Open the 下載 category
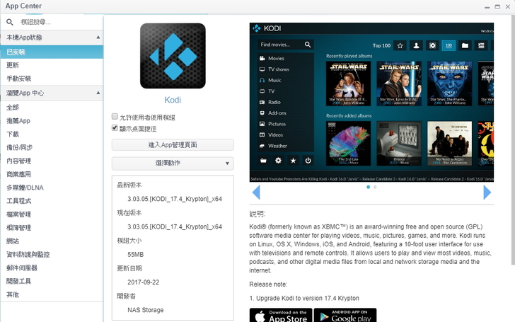515x322 pixels. (52, 134)
